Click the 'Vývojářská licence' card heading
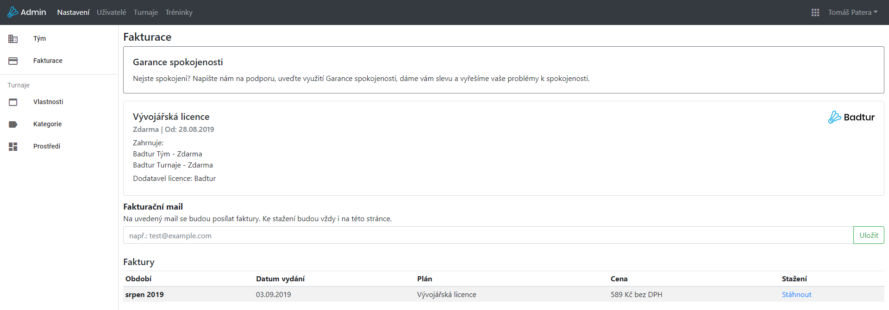 click(x=171, y=117)
